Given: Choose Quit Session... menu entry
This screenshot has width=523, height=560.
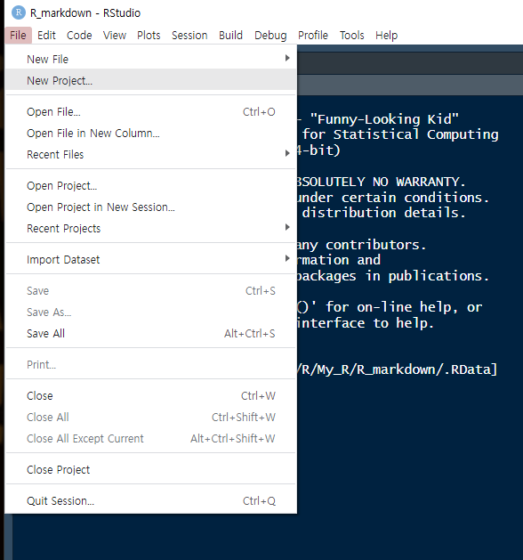Looking at the screenshot, I should tap(151, 500).
